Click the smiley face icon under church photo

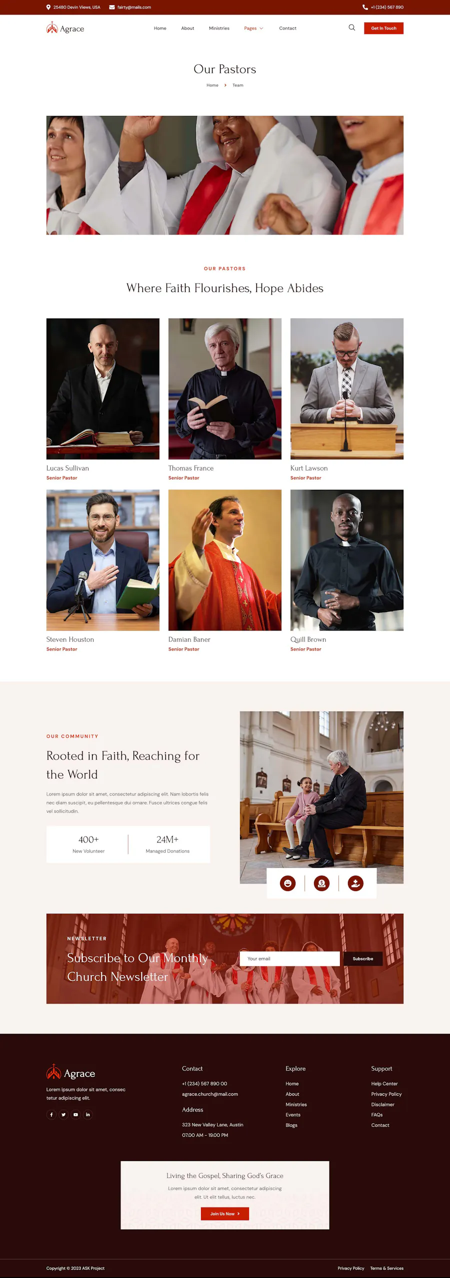point(287,883)
